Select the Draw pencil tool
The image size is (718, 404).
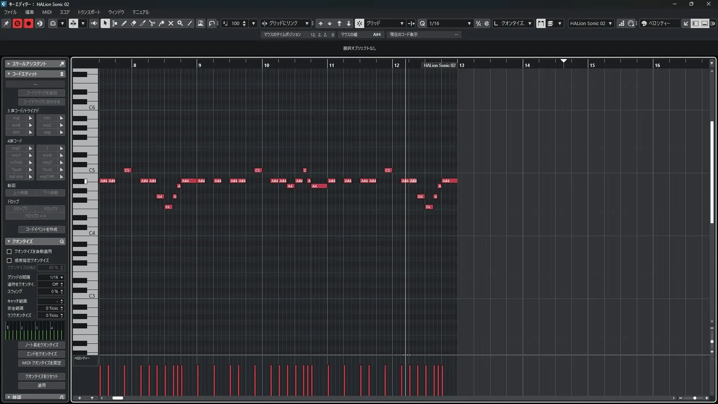[124, 23]
